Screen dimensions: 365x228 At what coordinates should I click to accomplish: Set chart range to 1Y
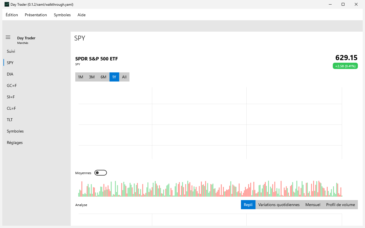(x=114, y=77)
